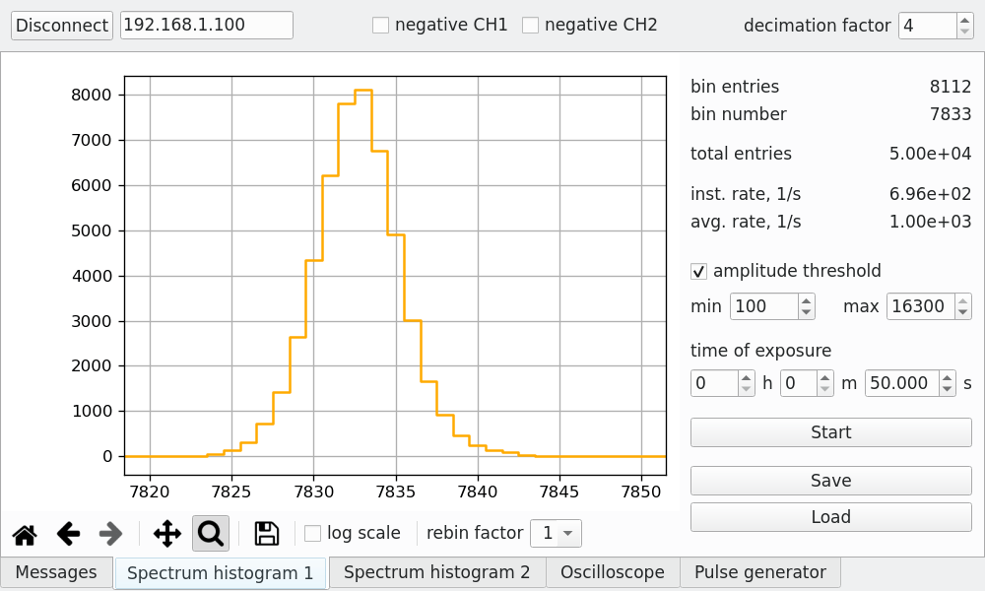985x591 pixels.
Task: Activate the pan tool icon
Action: pos(165,534)
